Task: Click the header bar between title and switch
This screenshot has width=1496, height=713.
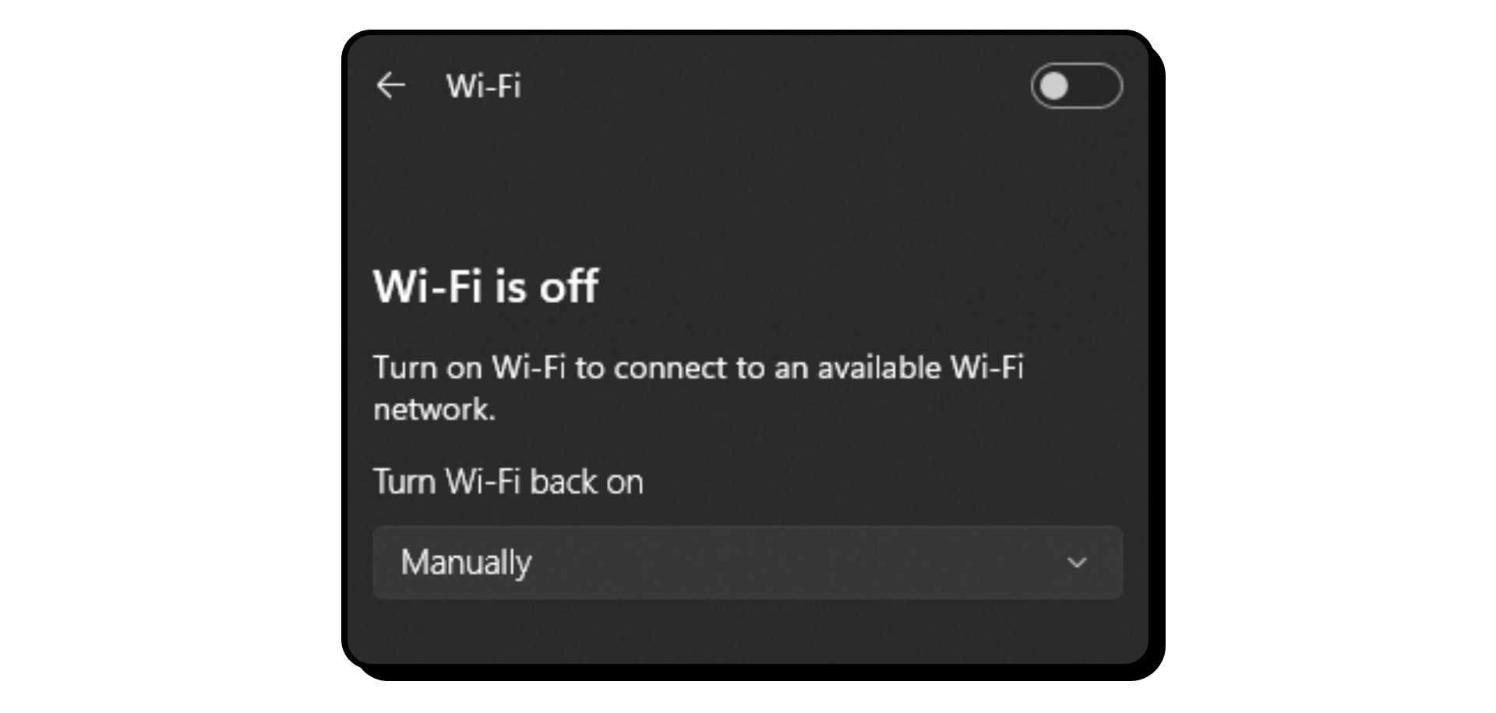Action: point(775,86)
